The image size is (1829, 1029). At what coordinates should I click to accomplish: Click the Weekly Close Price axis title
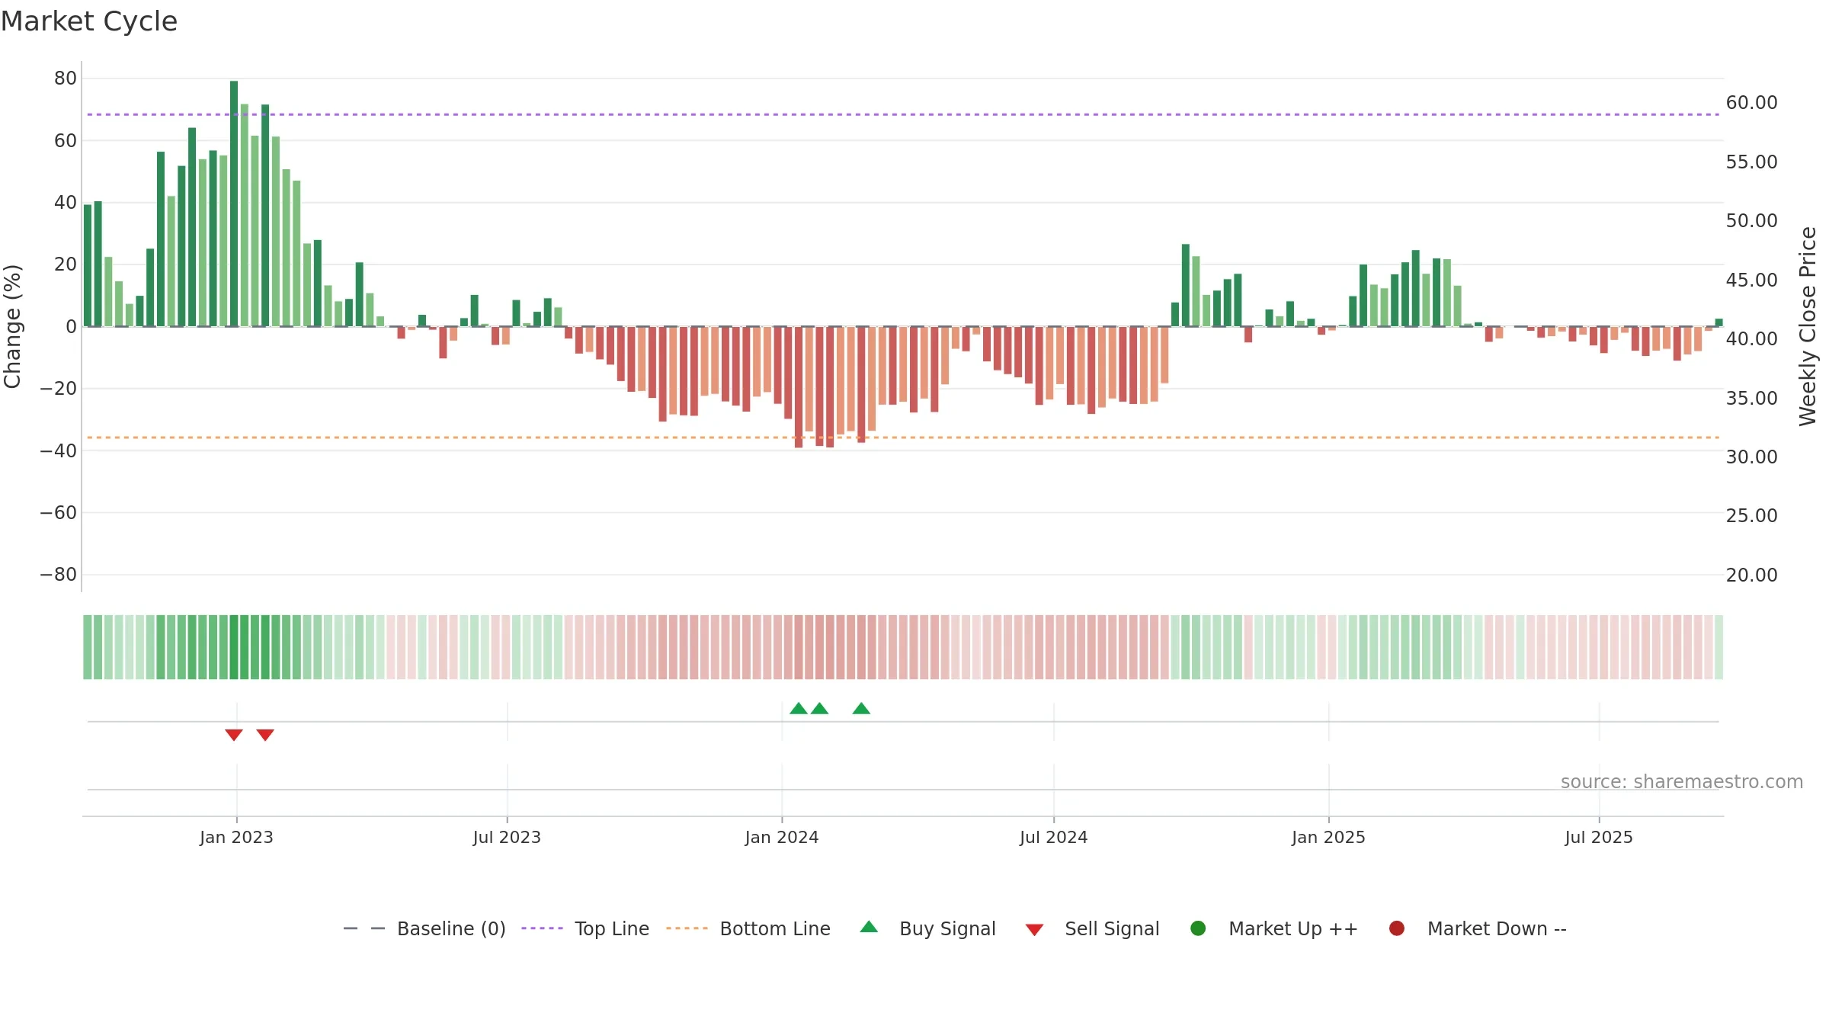pos(1808,326)
